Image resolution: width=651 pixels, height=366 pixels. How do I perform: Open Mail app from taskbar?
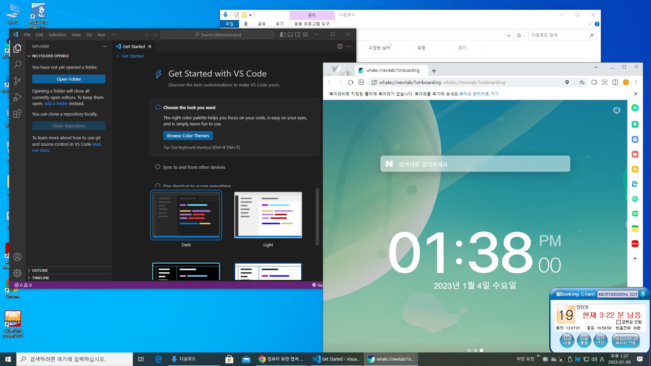pos(246,359)
